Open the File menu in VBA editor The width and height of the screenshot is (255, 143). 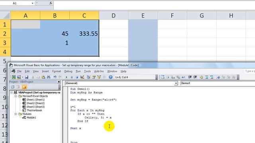pyautogui.click(x=20, y=71)
